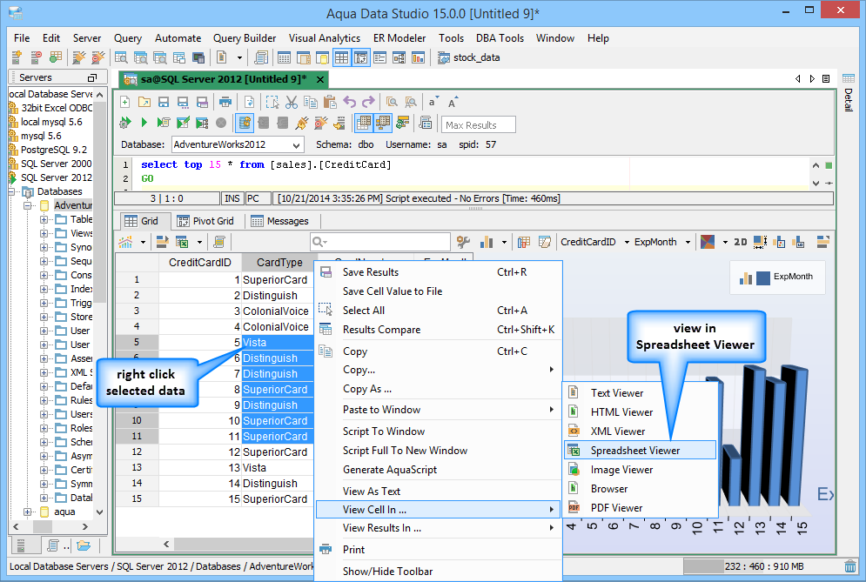Select HTML Viewer in the submenu
Image resolution: width=866 pixels, height=582 pixels.
(x=640, y=412)
